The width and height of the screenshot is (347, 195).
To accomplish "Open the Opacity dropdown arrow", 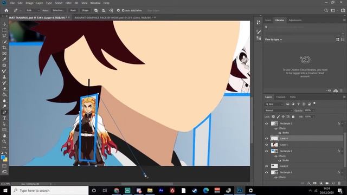I will (313, 110).
